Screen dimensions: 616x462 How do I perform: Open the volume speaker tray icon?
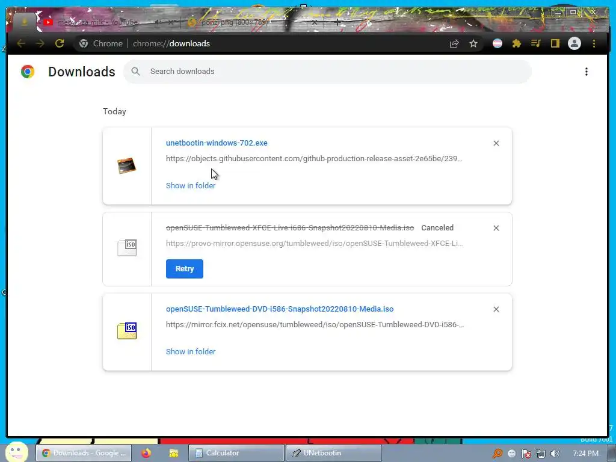coord(555,454)
